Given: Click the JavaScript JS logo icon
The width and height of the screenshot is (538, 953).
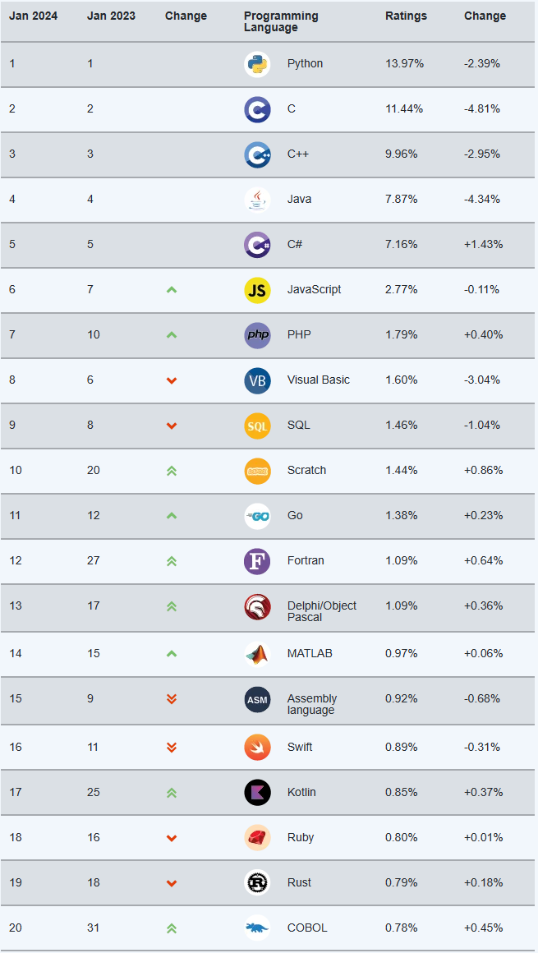Looking at the screenshot, I should point(257,290).
